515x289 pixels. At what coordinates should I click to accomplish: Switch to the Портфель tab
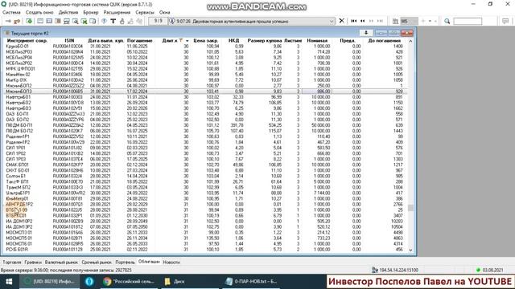(x=125, y=263)
